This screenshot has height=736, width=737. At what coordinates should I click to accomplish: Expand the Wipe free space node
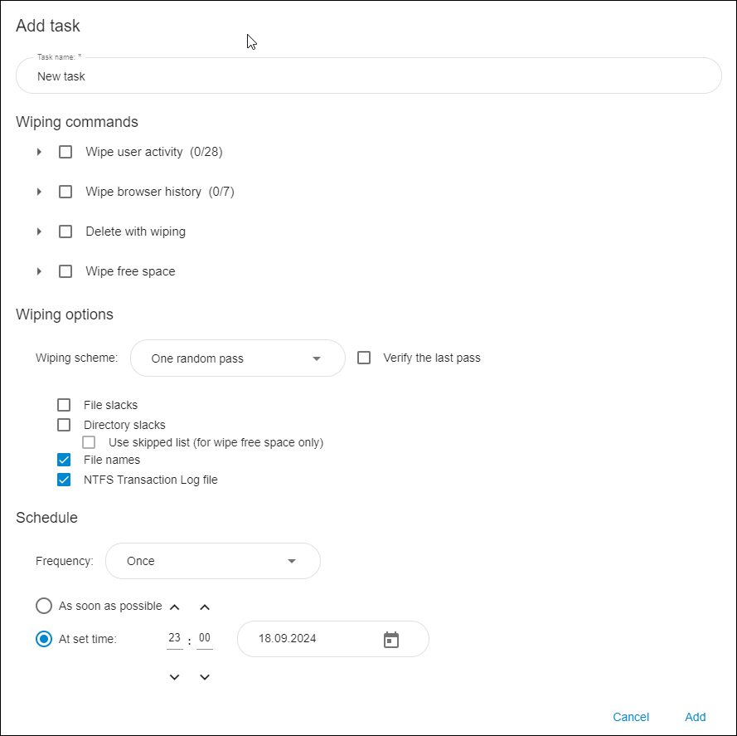[x=39, y=271]
